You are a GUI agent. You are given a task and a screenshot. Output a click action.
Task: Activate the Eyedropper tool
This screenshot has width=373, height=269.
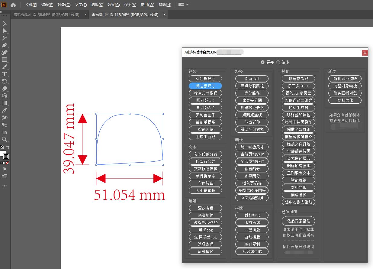coord(5,110)
